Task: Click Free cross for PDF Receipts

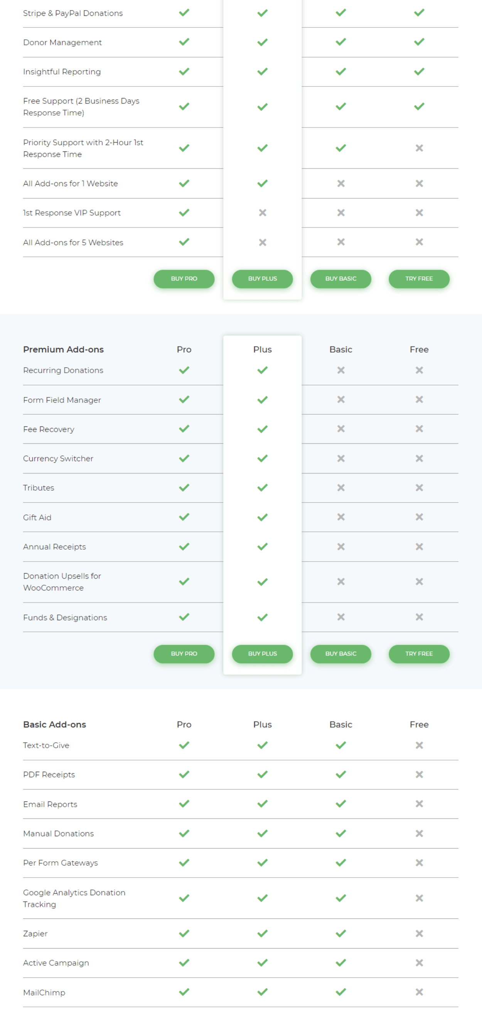Action: tap(419, 774)
